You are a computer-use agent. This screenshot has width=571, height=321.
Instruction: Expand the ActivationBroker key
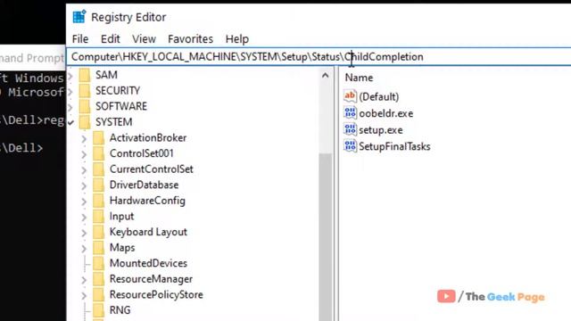click(84, 139)
